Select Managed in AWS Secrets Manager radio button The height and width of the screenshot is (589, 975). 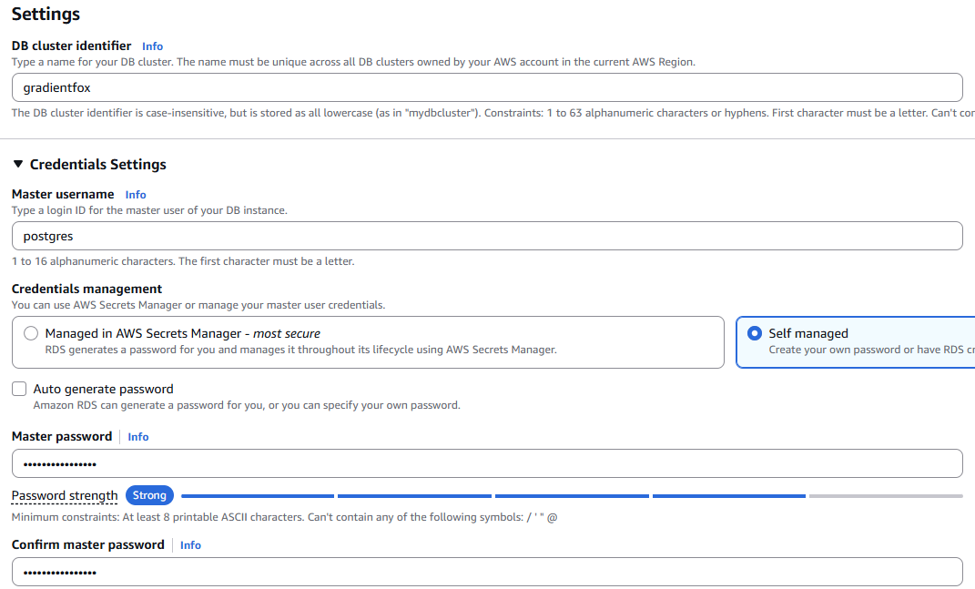31,333
